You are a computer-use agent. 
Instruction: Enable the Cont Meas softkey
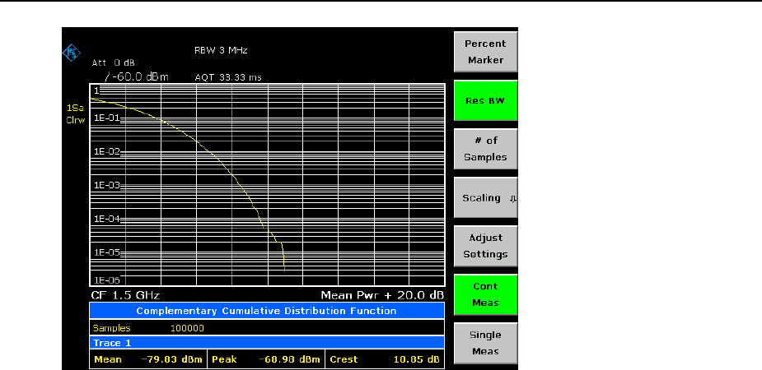485,294
